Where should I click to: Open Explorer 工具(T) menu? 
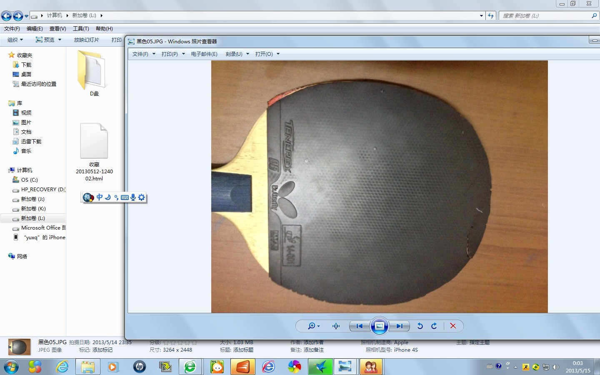(81, 29)
